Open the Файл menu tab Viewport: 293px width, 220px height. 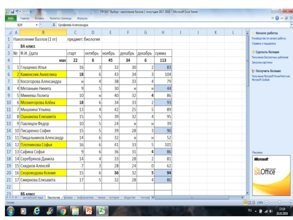11,18
